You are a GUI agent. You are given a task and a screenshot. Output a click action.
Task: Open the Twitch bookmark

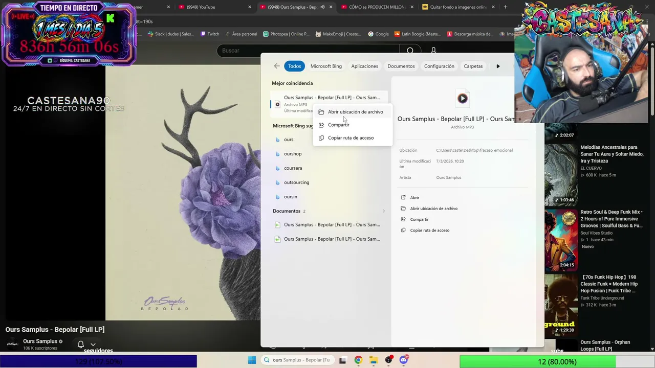coord(210,34)
